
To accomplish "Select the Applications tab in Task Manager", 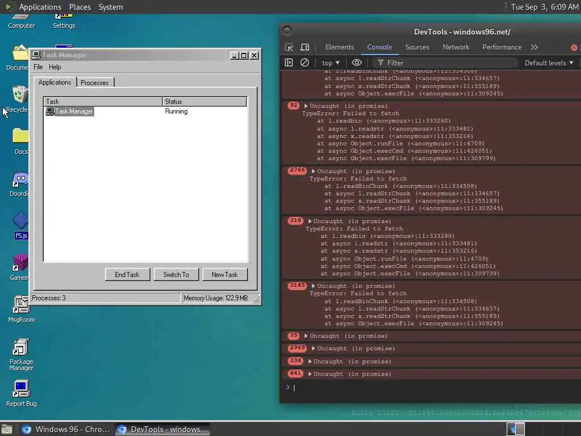I will [x=55, y=82].
